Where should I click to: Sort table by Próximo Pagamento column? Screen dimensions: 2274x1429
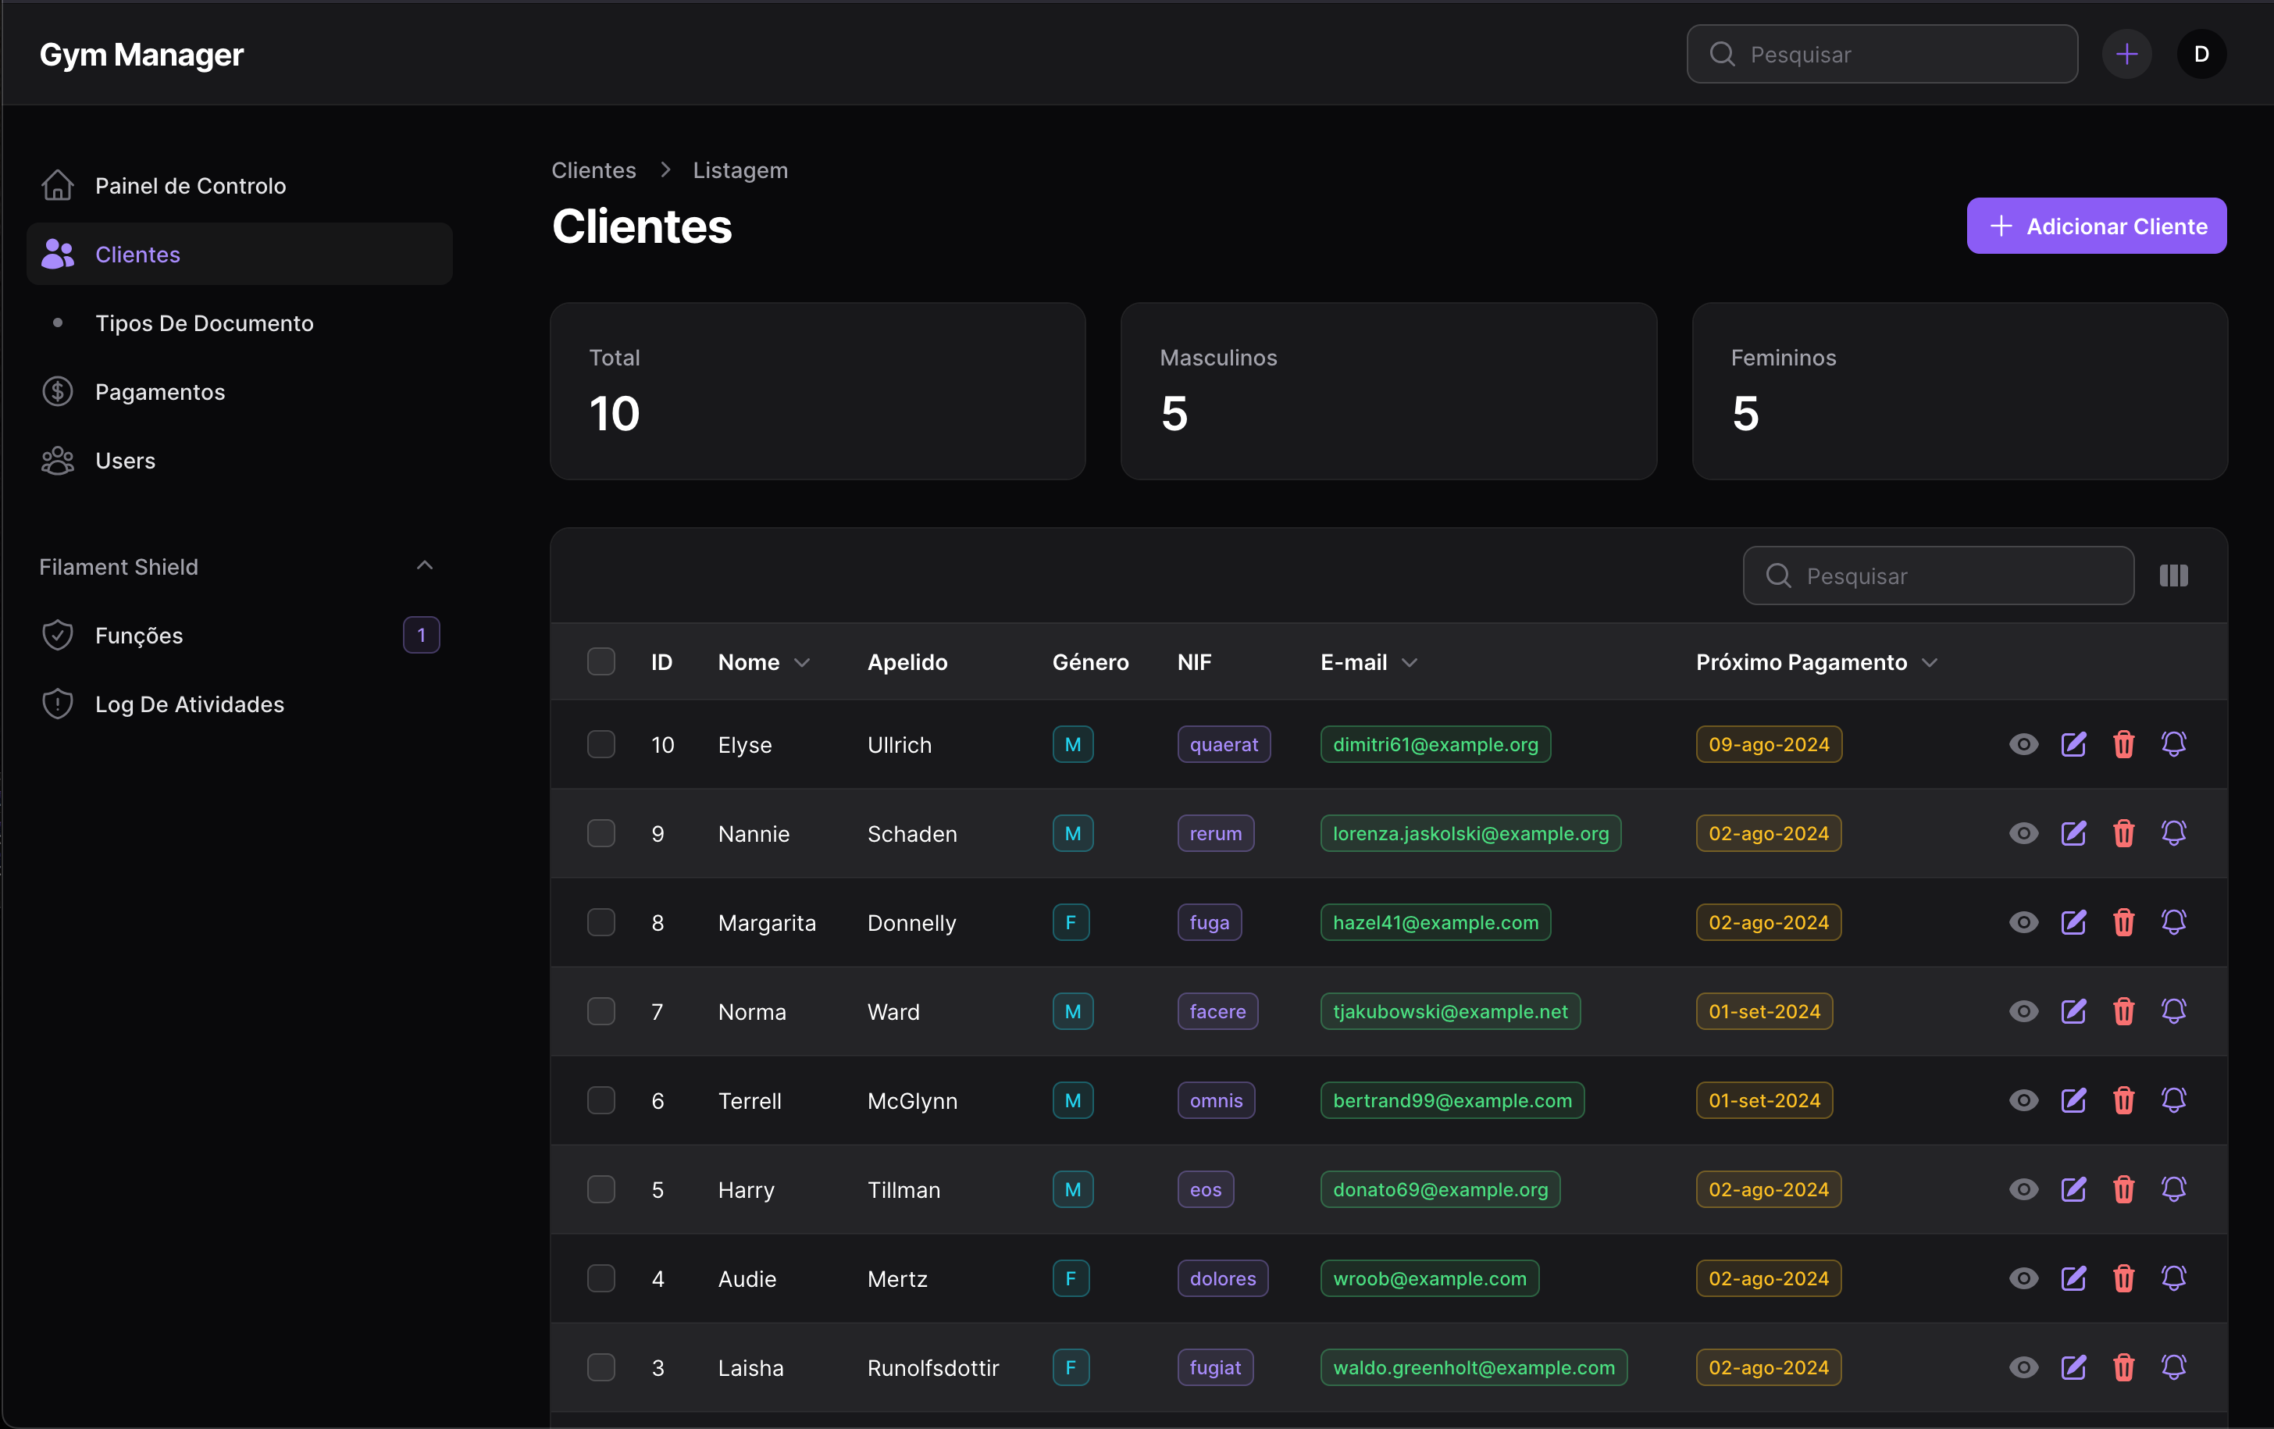1816,662
